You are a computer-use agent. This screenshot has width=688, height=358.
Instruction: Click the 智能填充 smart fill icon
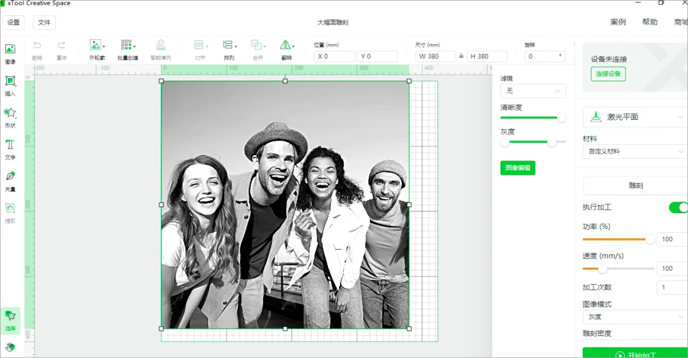[x=161, y=45]
